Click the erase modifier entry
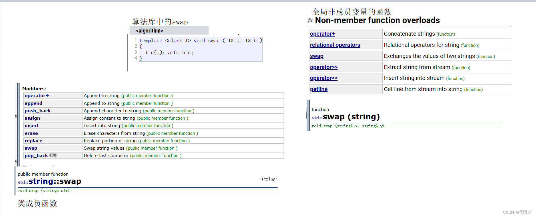Image resolution: width=536 pixels, height=217 pixels. (31, 133)
